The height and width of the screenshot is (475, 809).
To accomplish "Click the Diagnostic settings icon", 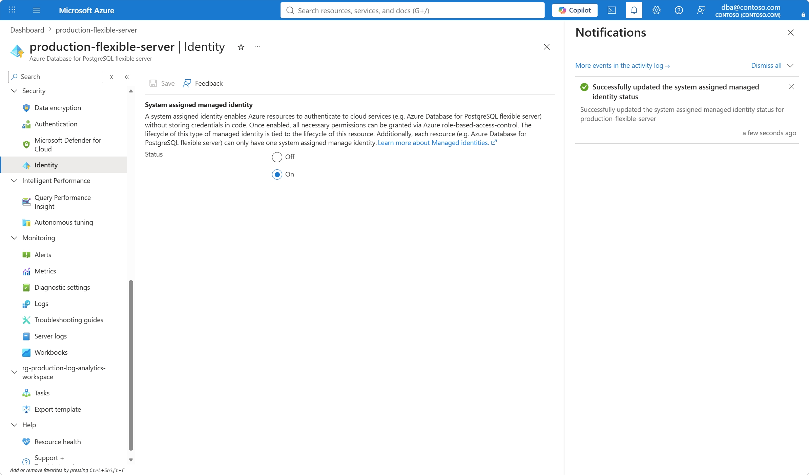I will pos(26,288).
